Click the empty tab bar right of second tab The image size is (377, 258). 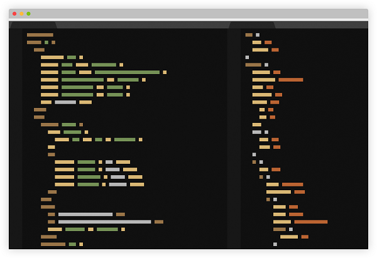click(x=320, y=25)
